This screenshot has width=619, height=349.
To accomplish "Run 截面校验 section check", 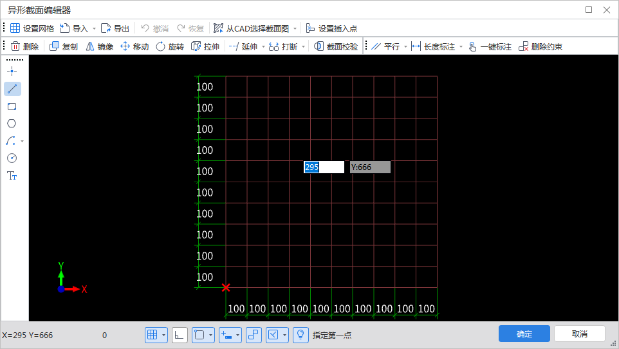I will (x=336, y=46).
